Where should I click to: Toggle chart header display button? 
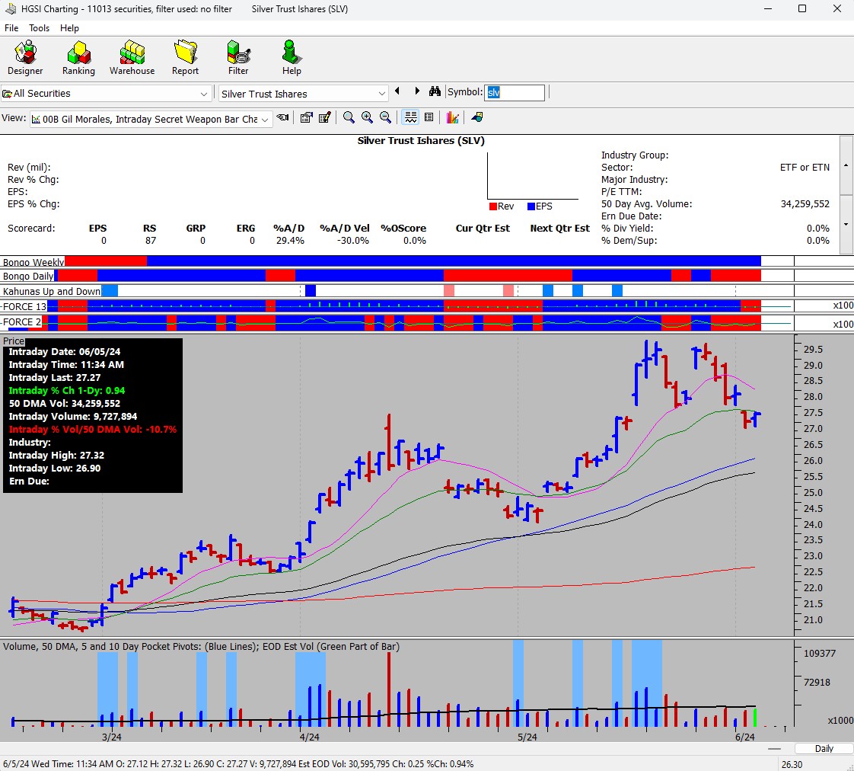click(411, 117)
